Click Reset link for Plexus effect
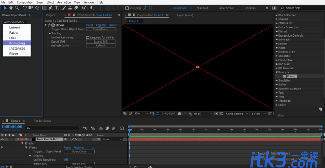The height and width of the screenshot is (168, 325). (x=90, y=25)
